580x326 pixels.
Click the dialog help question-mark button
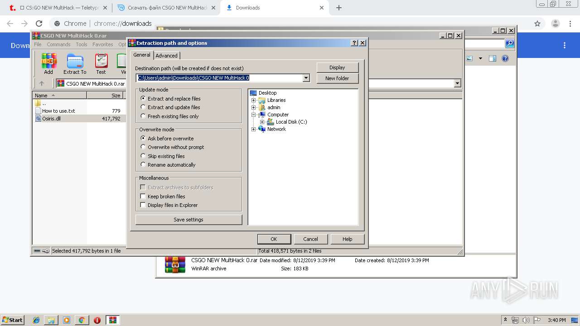tap(354, 43)
